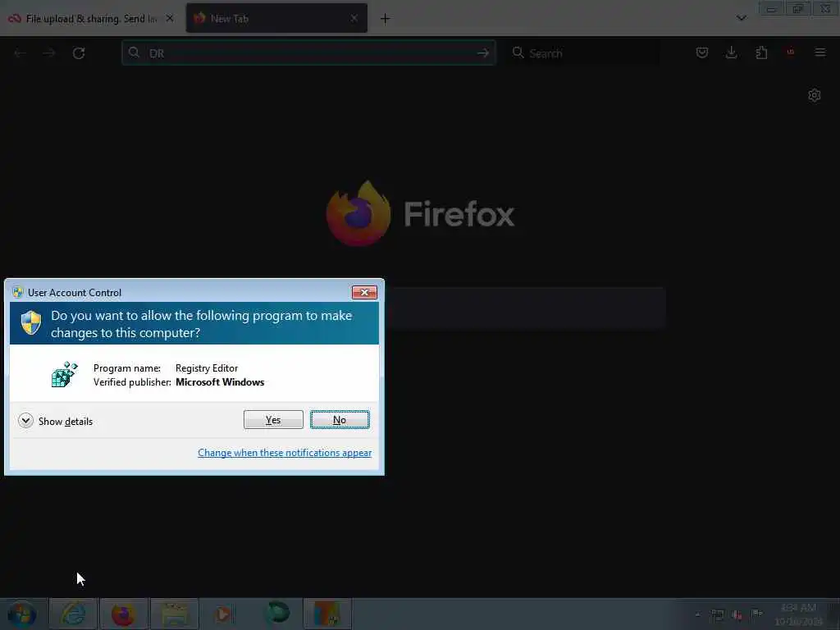The width and height of the screenshot is (840, 630).
Task: Switch to File upload & sharing tab
Action: (92, 19)
